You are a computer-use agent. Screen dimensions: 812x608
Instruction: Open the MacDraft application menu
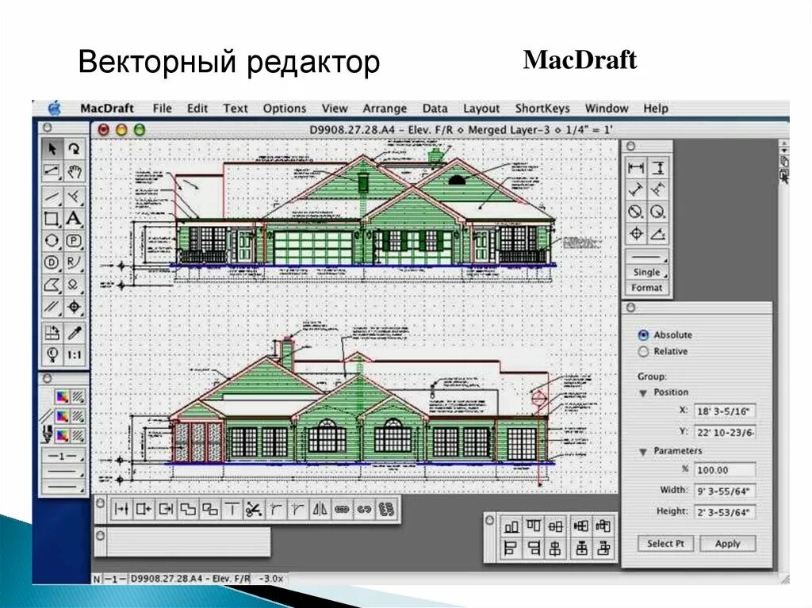[x=107, y=109]
